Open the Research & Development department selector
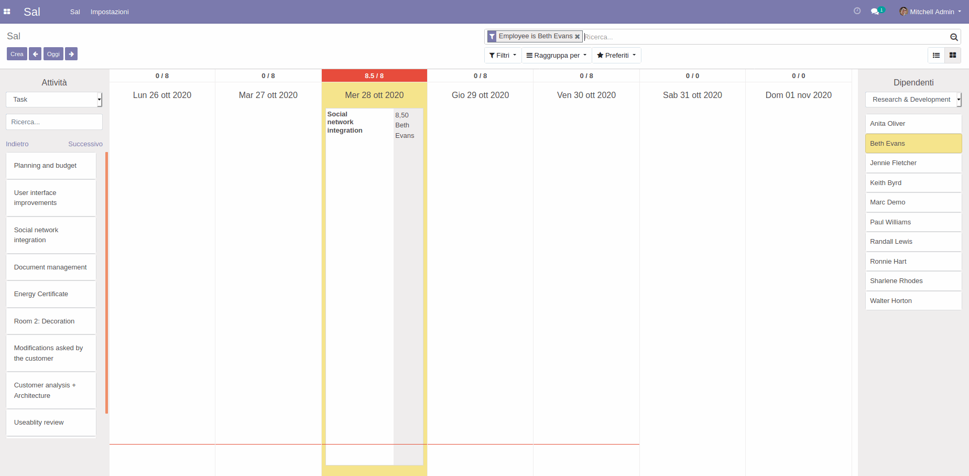 (913, 100)
